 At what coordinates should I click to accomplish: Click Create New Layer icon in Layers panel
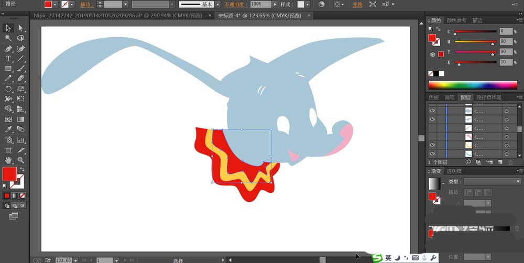tap(500, 162)
